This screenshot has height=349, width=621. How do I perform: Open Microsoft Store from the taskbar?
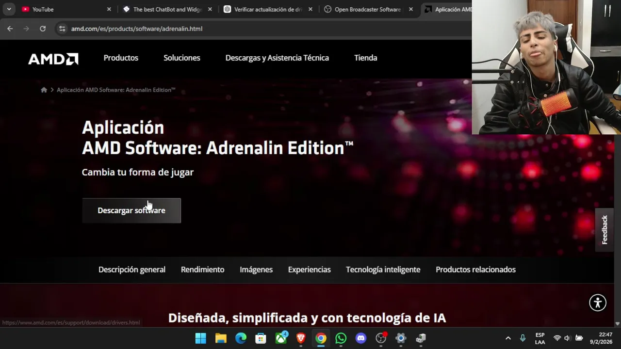point(261,338)
